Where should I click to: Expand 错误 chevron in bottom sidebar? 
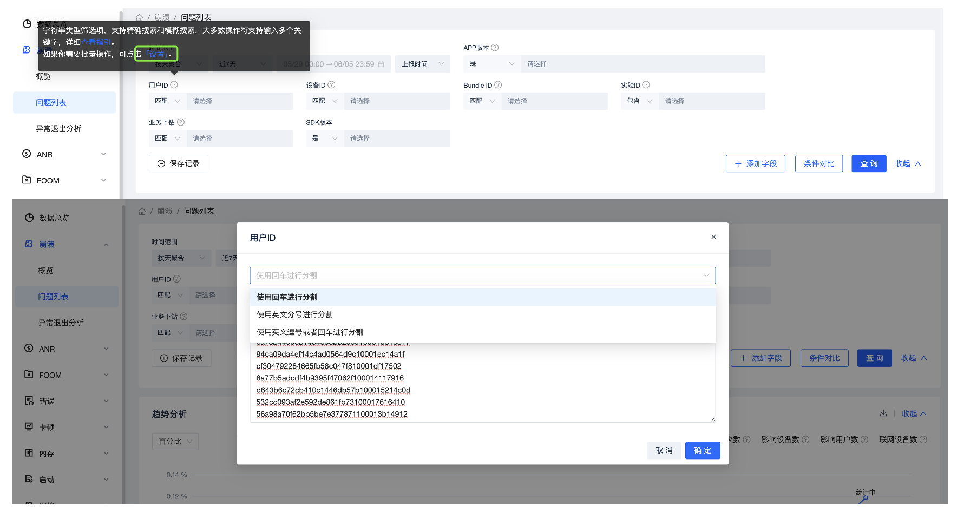106,401
